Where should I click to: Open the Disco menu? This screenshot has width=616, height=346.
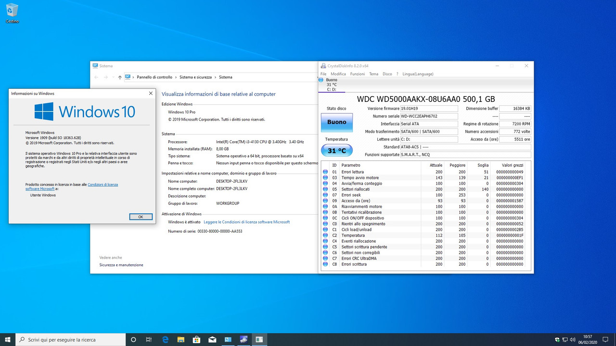387,74
